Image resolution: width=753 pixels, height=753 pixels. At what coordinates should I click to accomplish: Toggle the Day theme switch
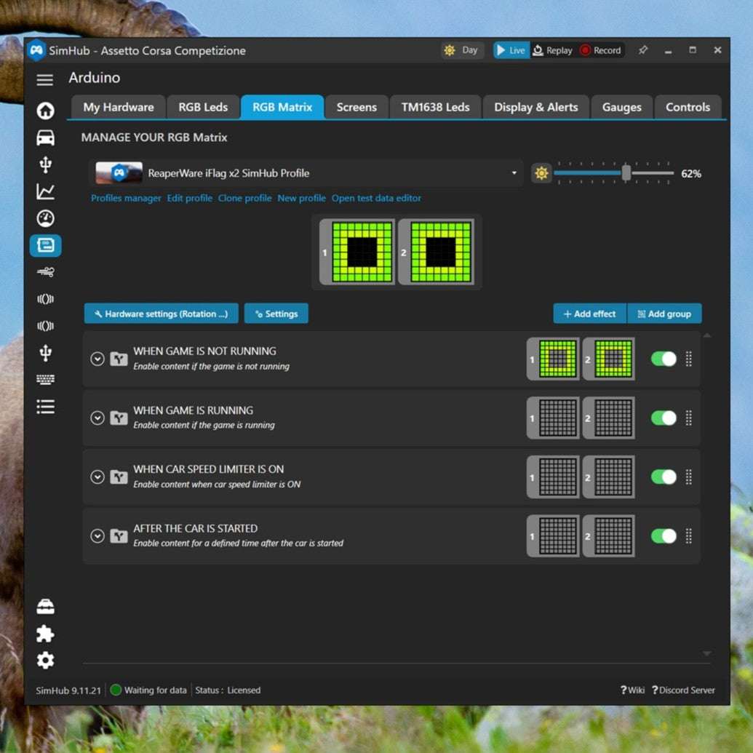pyautogui.click(x=462, y=50)
